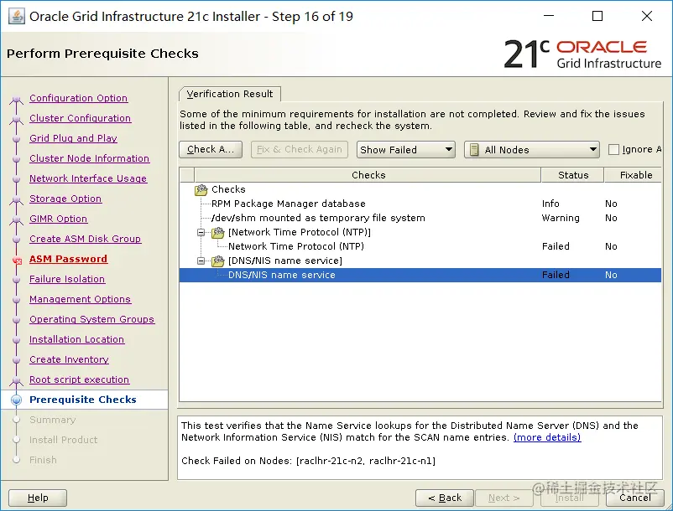
Task: Go to GIMR Option step
Action: 59,219
